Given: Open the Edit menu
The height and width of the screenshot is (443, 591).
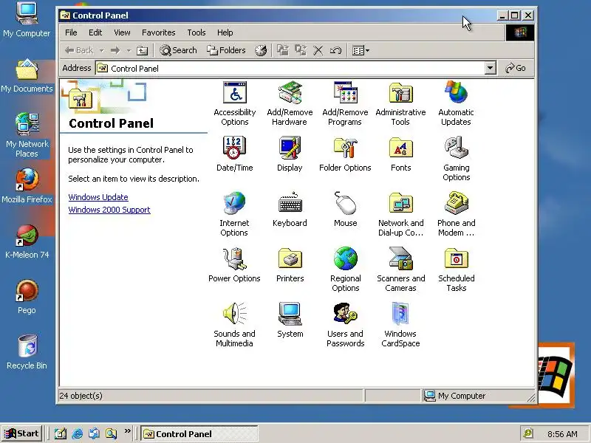Looking at the screenshot, I should click(95, 32).
